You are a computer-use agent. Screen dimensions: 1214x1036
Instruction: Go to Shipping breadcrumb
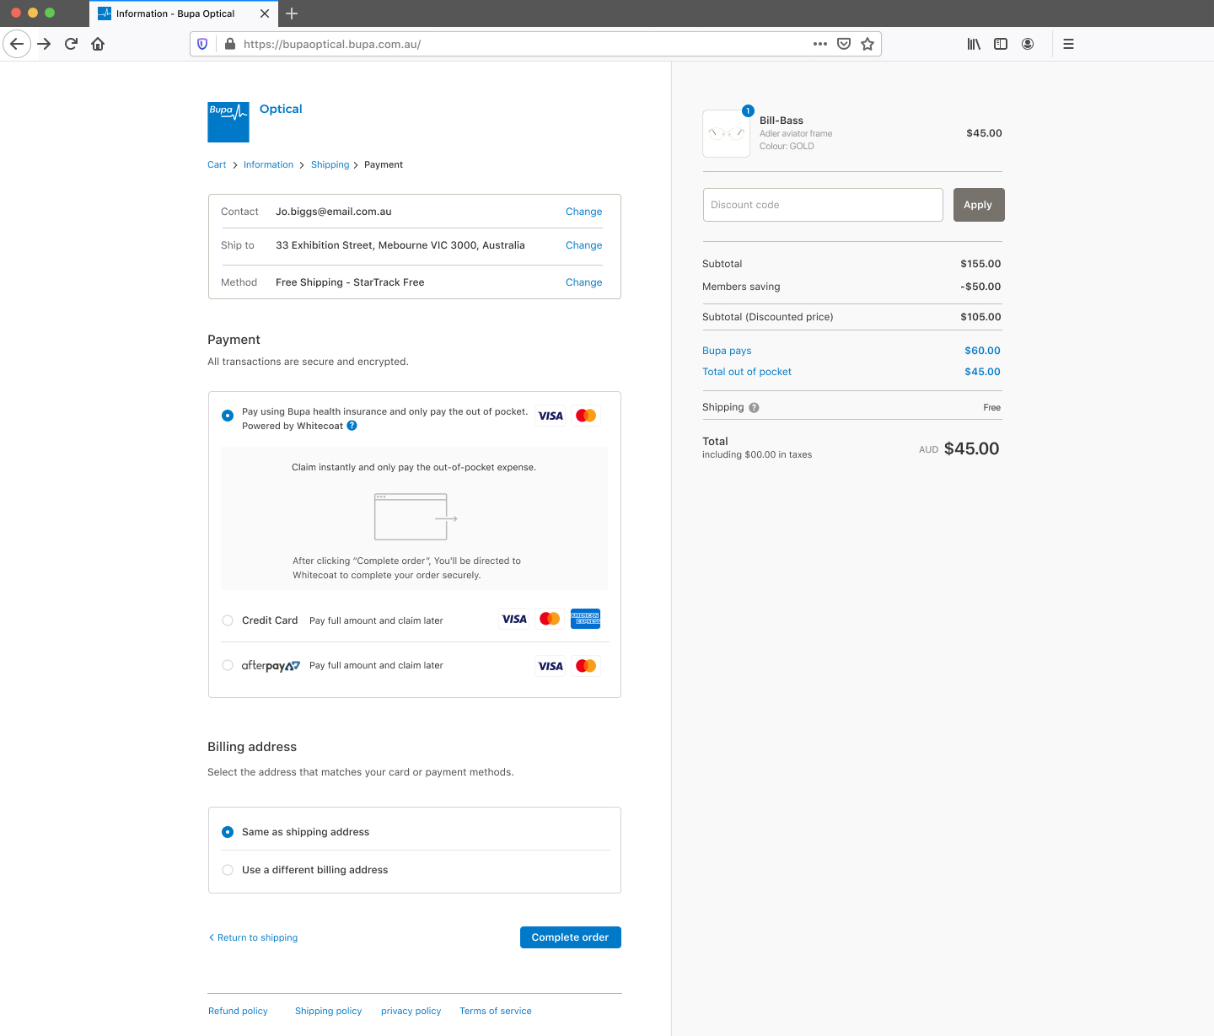330,164
